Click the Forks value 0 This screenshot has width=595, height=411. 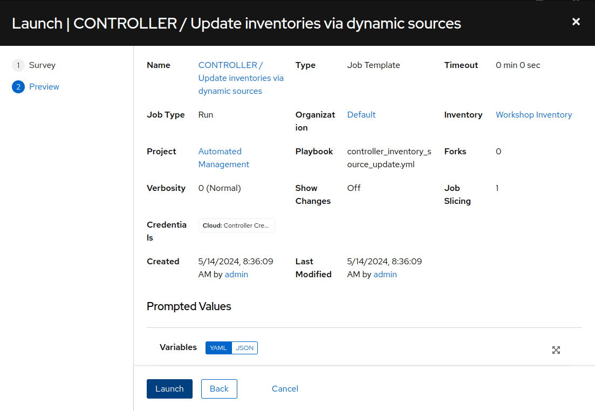498,152
